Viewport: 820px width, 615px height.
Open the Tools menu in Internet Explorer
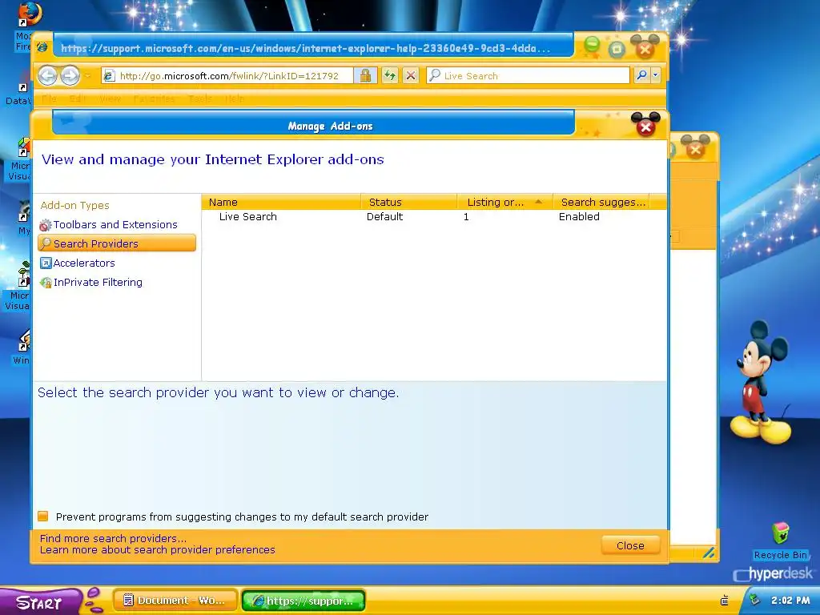pyautogui.click(x=200, y=98)
